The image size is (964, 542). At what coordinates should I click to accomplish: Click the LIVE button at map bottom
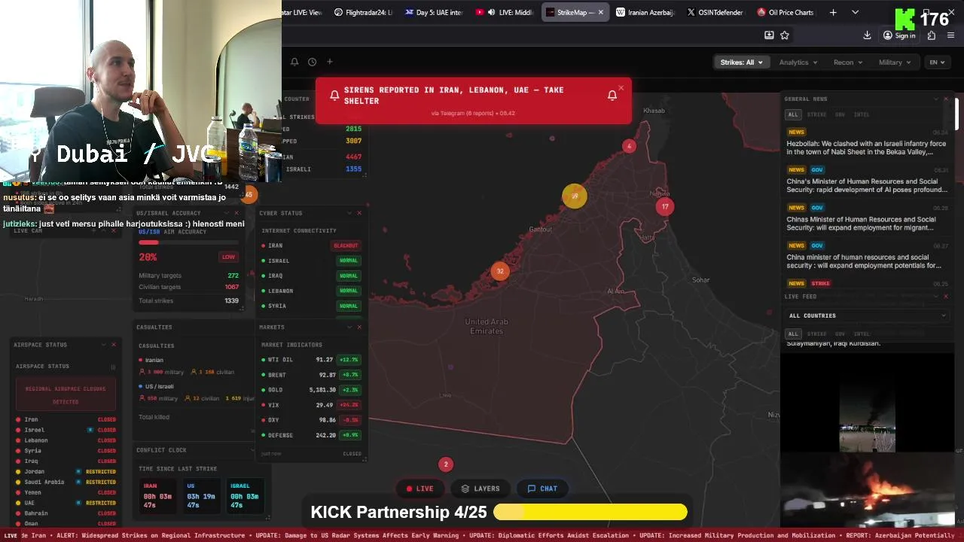[420, 489]
